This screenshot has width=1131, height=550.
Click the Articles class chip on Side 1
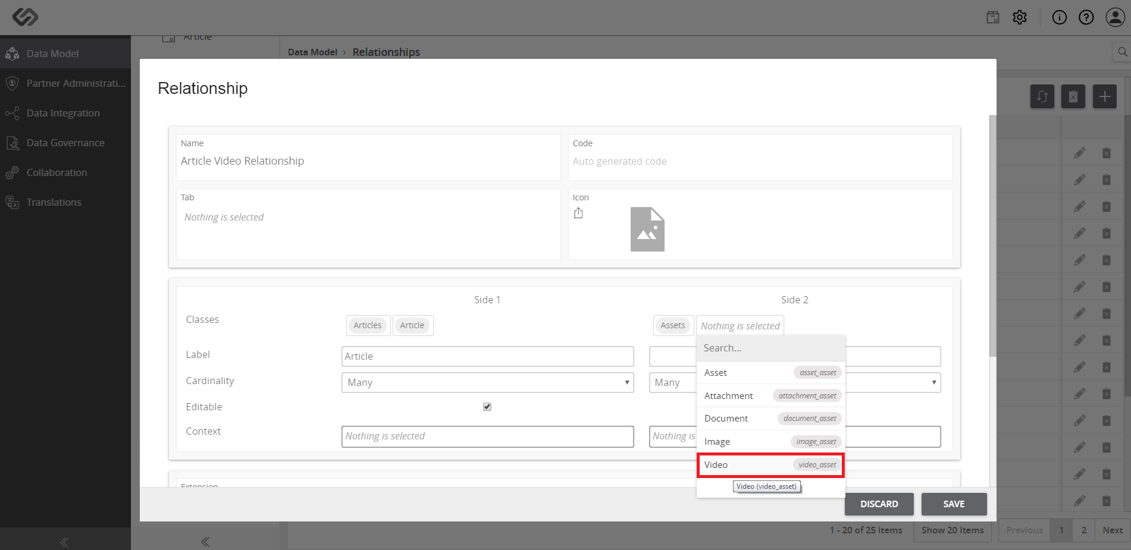tap(368, 325)
